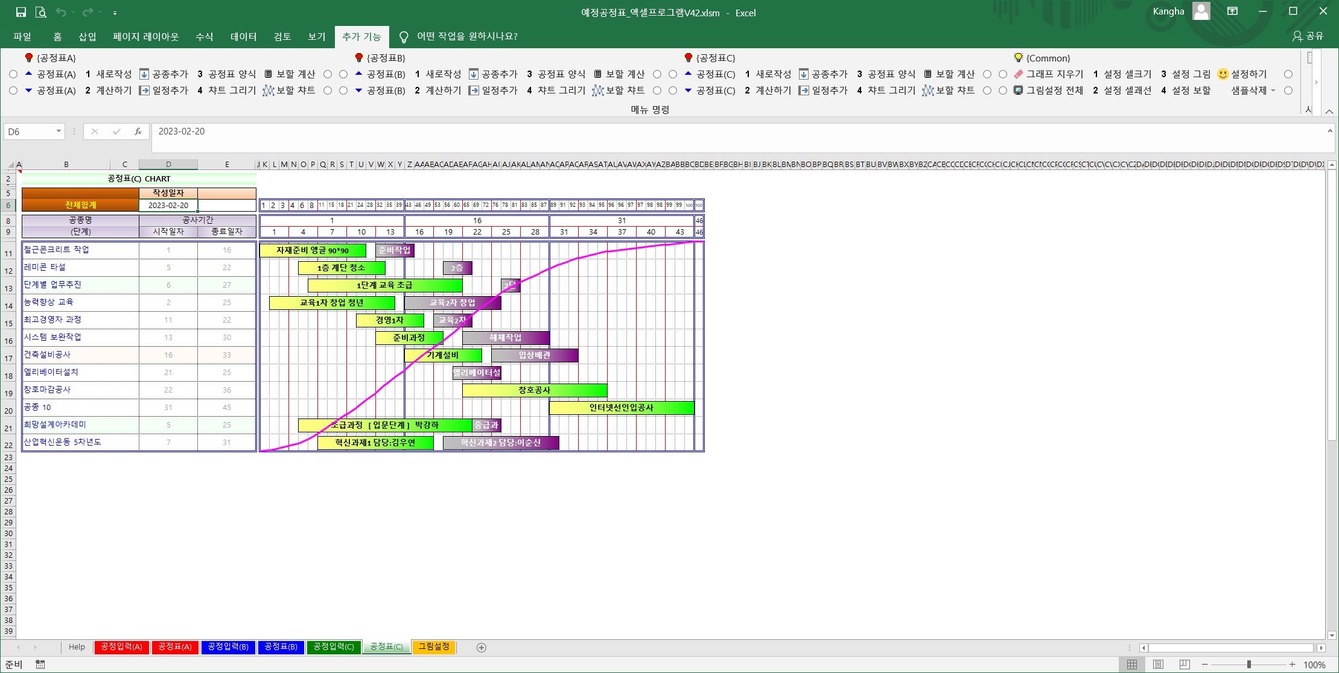1339x673 pixels.
Task: Select radio button right of 설정하기
Action: (x=1288, y=74)
